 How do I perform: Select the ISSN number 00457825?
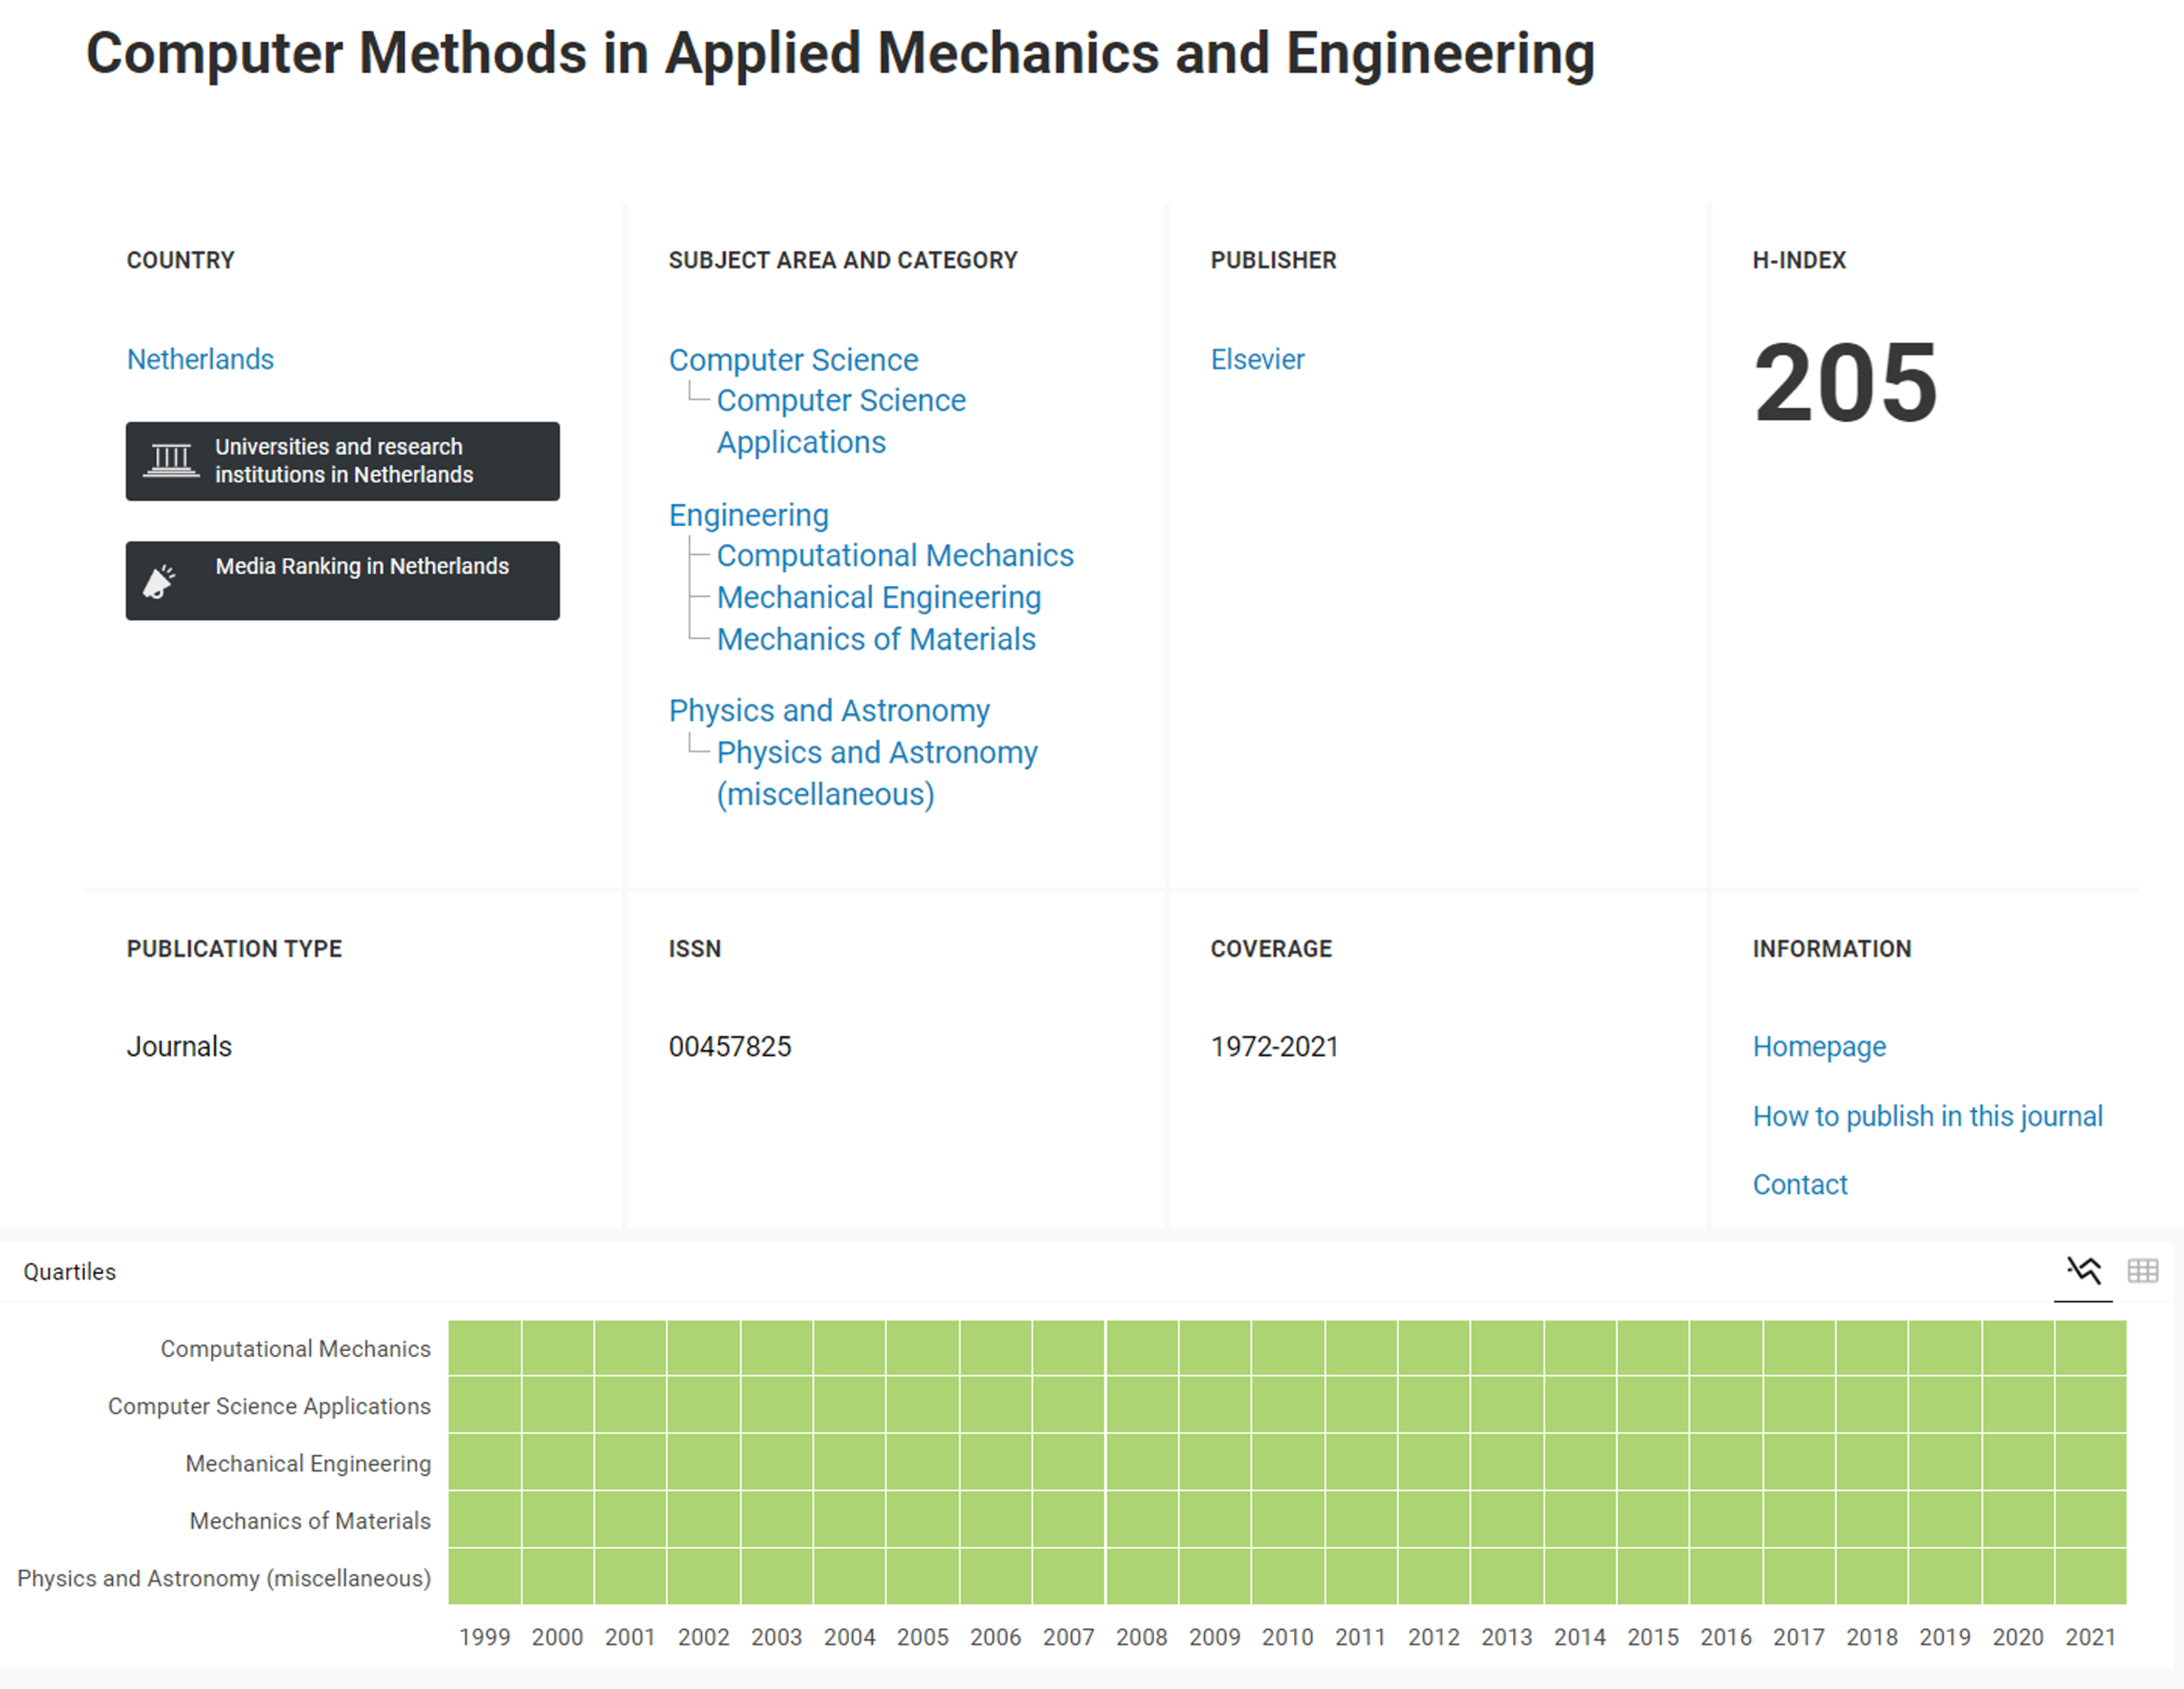[x=730, y=1046]
